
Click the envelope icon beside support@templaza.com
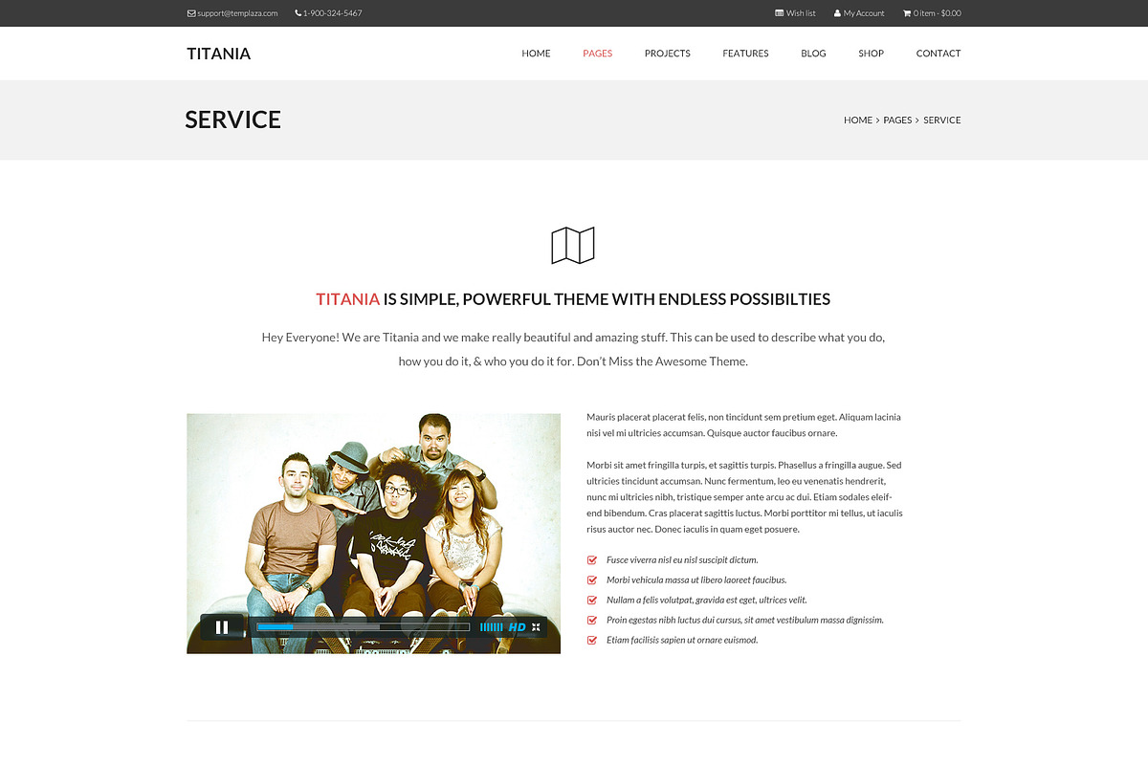coord(191,13)
